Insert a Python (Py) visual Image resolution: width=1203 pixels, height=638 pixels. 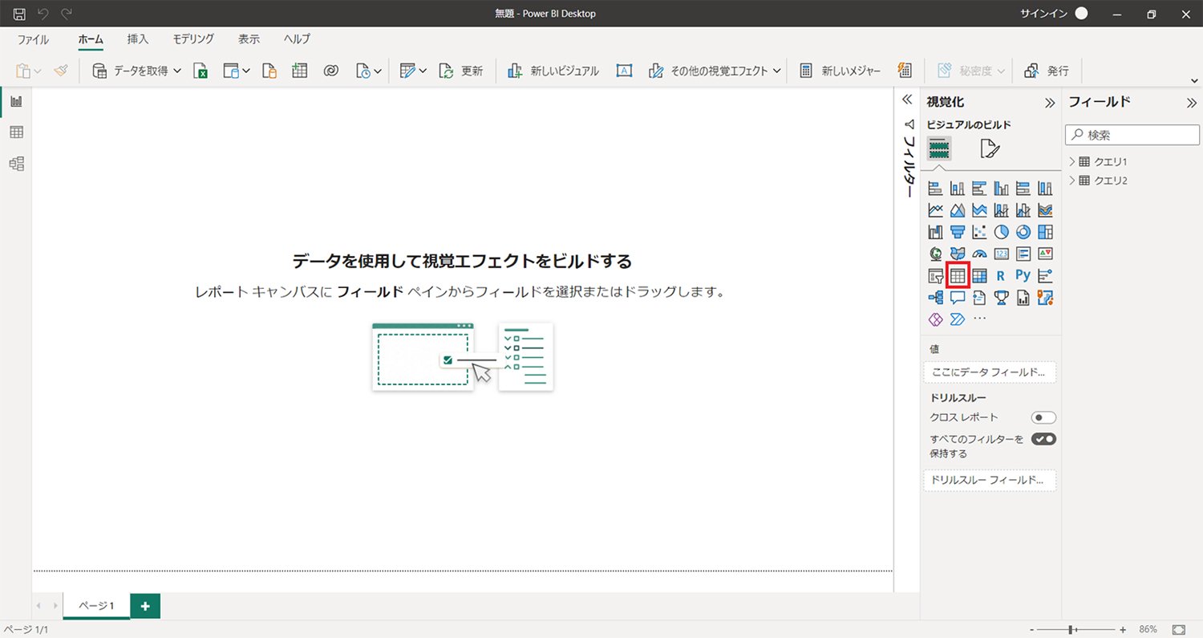1023,275
